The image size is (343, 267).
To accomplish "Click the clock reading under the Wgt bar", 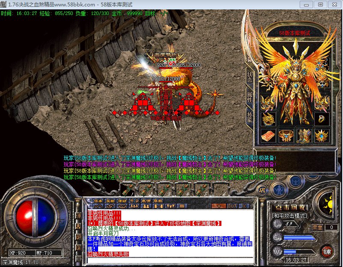I will coord(296,260).
